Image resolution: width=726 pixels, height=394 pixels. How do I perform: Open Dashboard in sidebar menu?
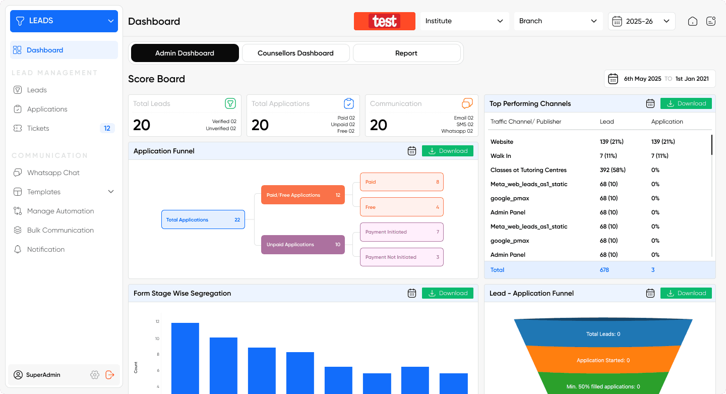pyautogui.click(x=64, y=50)
